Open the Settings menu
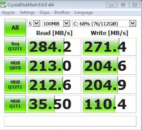The height and width of the screenshot is (130, 142). pos(27,12)
